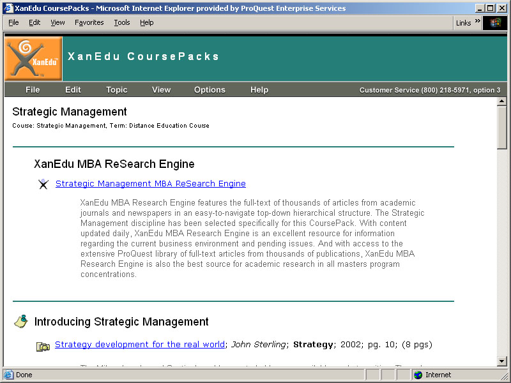Open the XanEdu Topic menu
The width and height of the screenshot is (511, 383).
click(x=116, y=90)
